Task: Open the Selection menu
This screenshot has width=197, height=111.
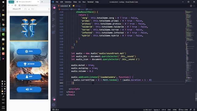Action: tap(68, 2)
